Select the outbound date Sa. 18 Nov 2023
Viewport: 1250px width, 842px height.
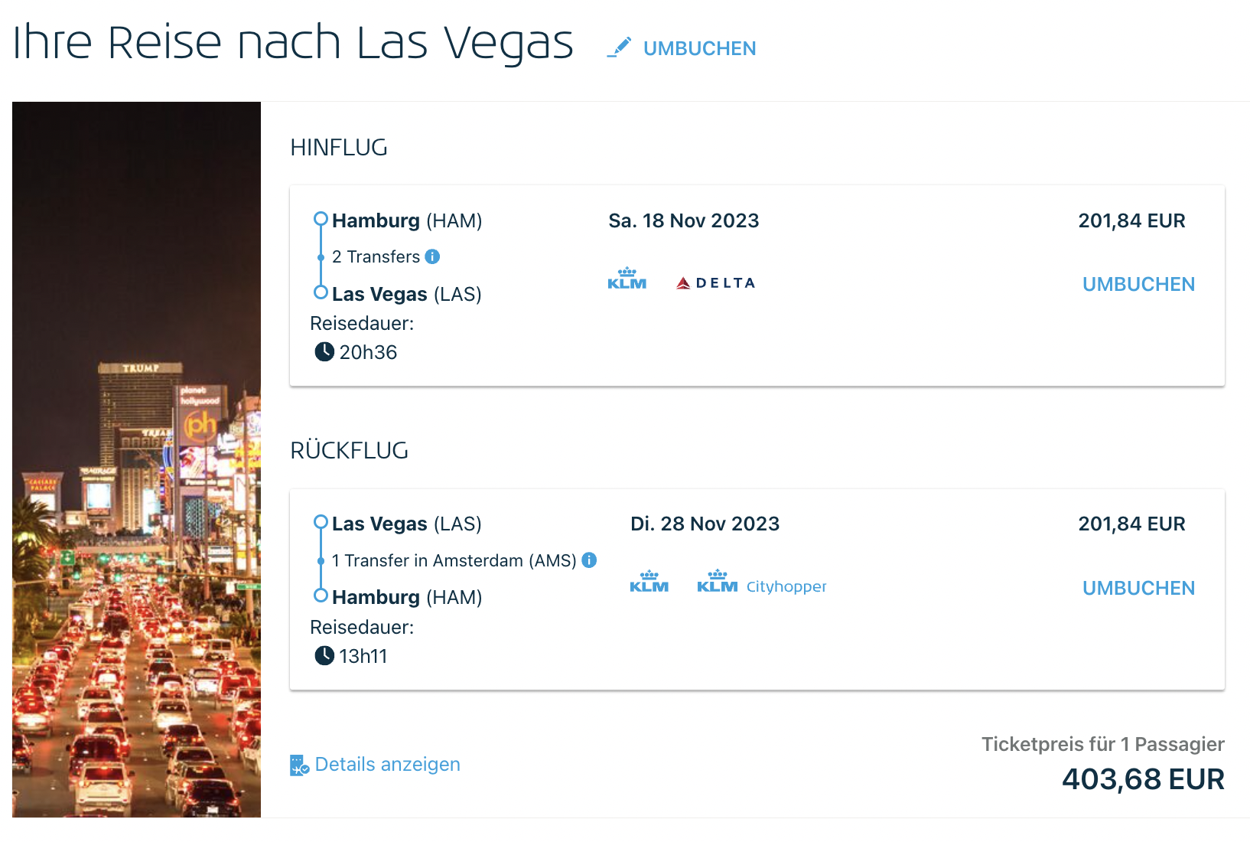(x=684, y=221)
